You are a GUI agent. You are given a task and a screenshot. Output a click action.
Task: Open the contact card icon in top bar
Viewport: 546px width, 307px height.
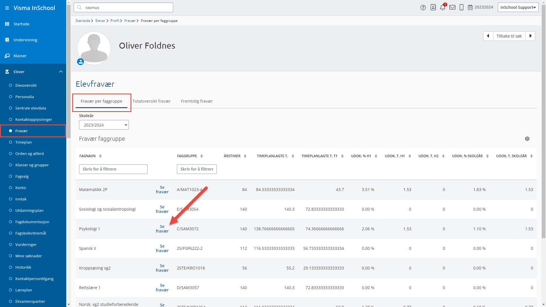(433, 7)
